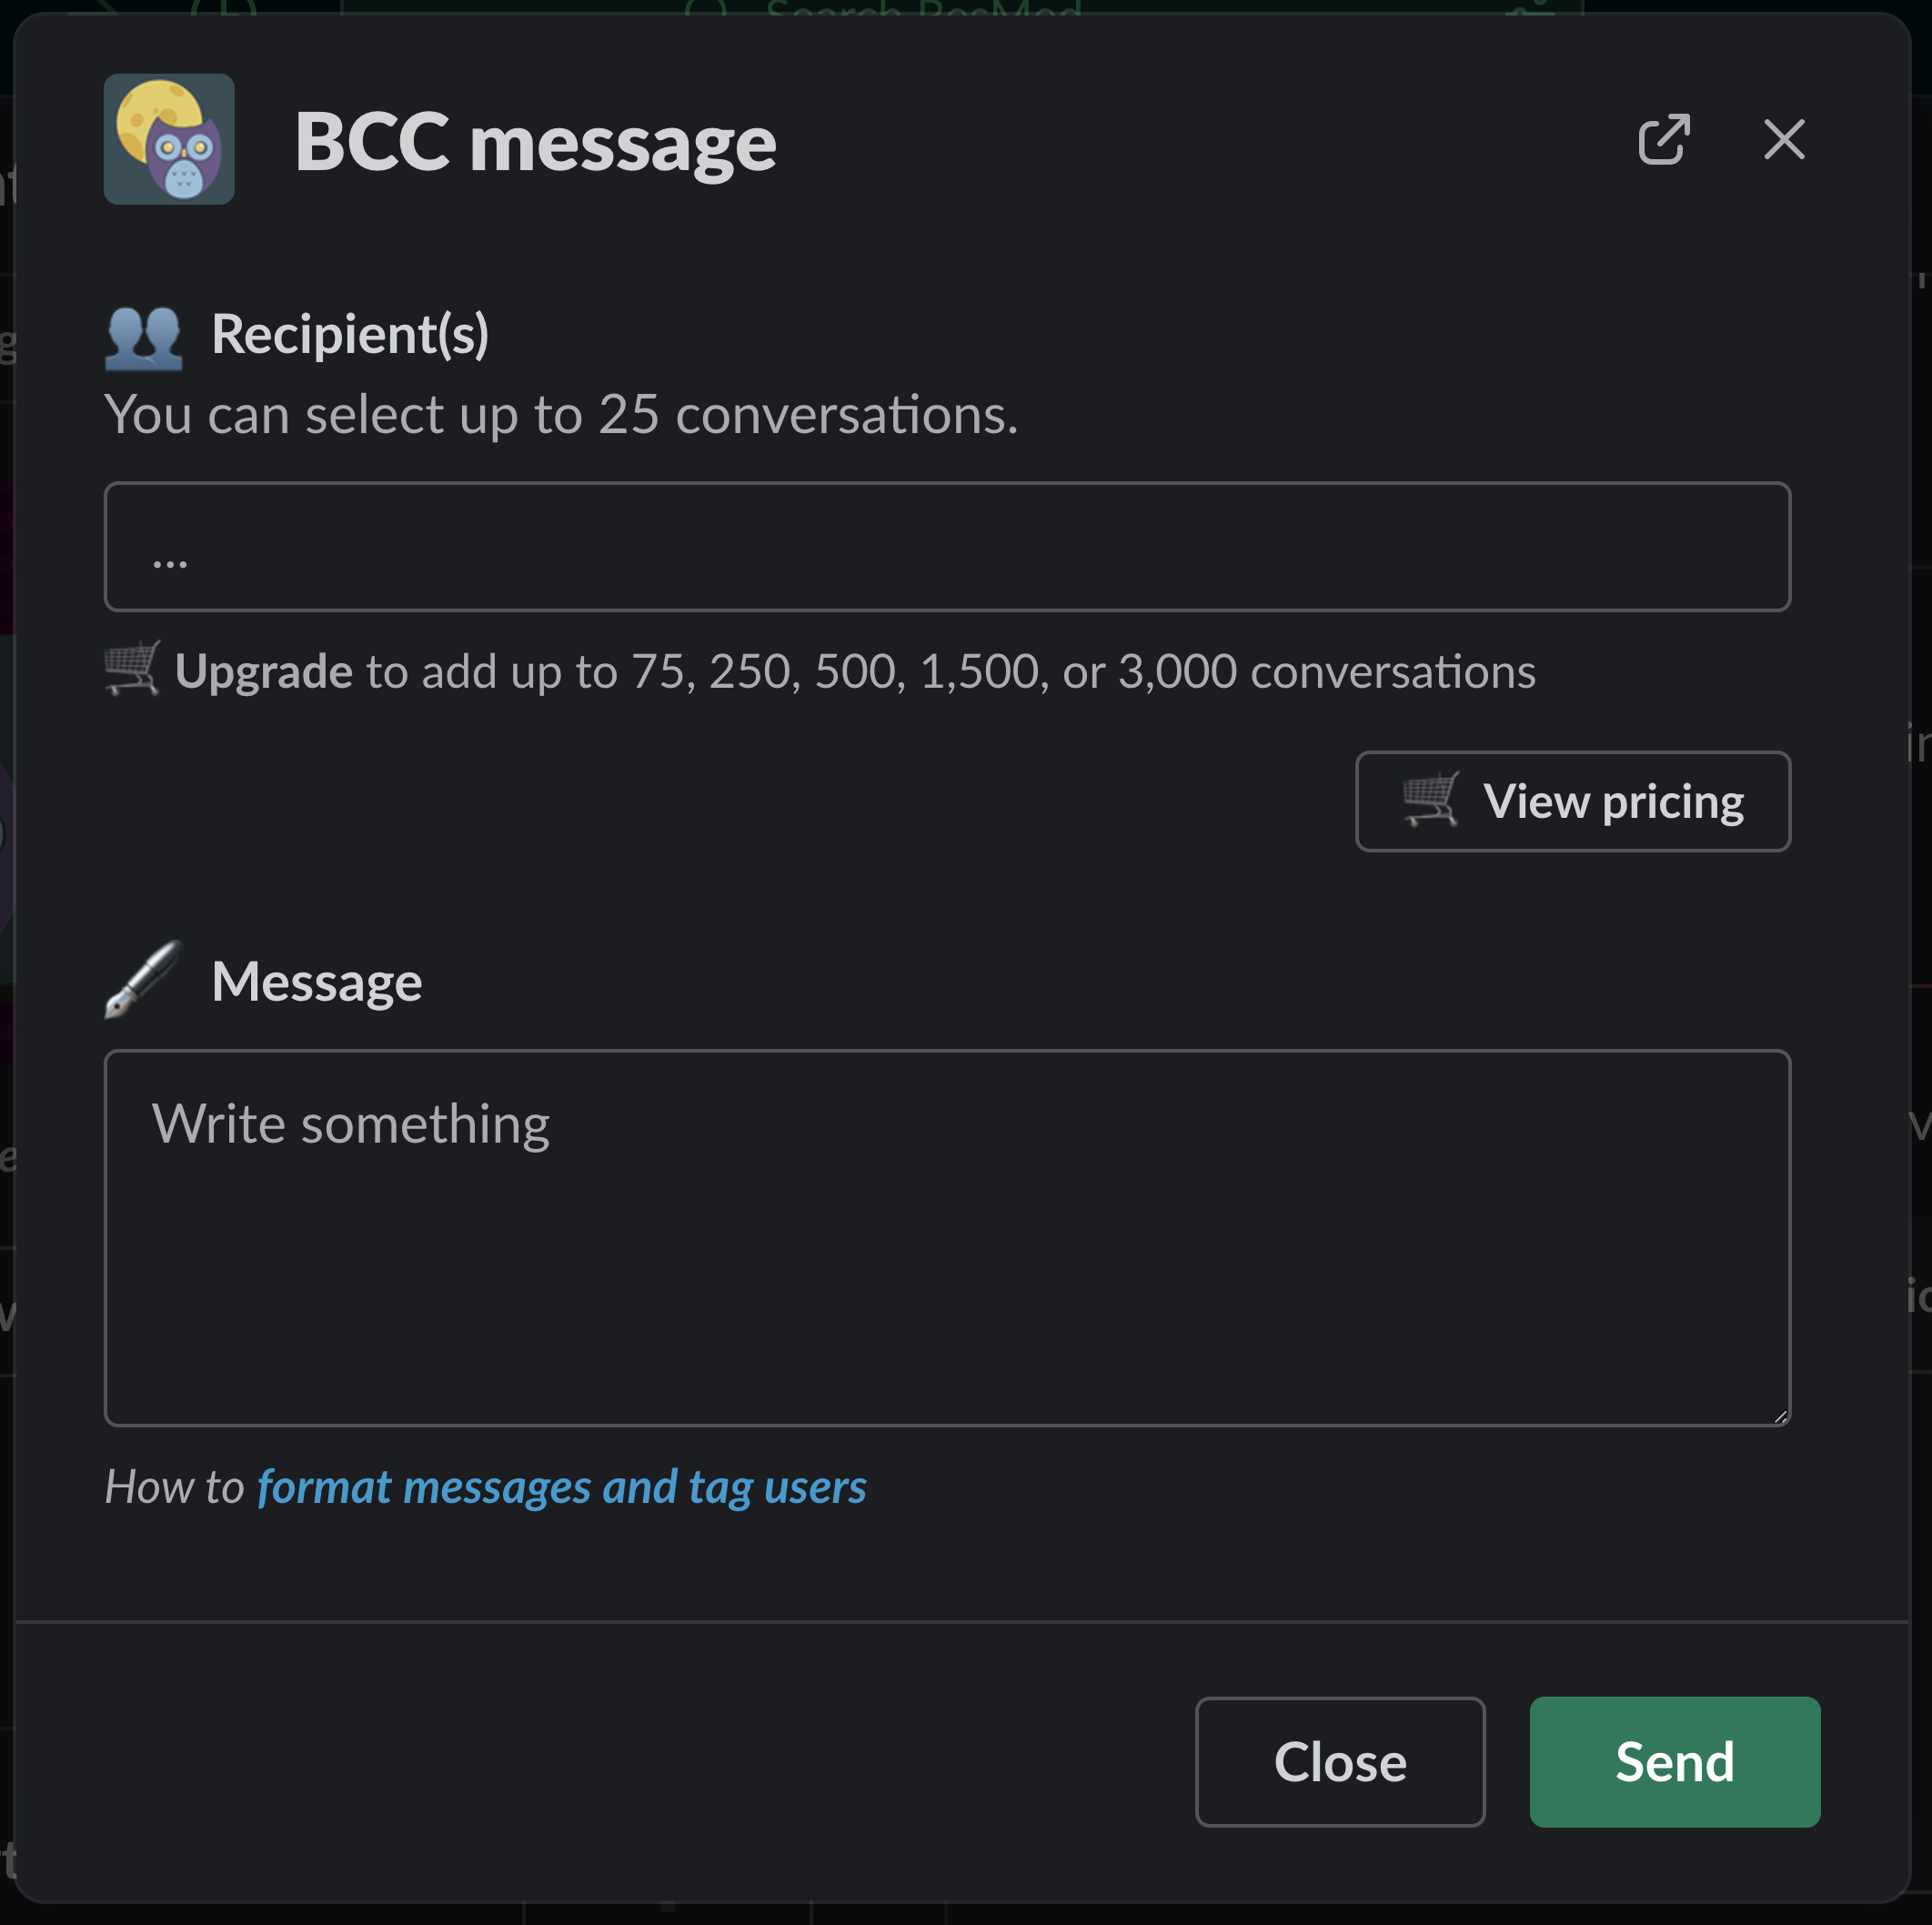
Task: Click the View pricing button
Action: pos(1573,801)
